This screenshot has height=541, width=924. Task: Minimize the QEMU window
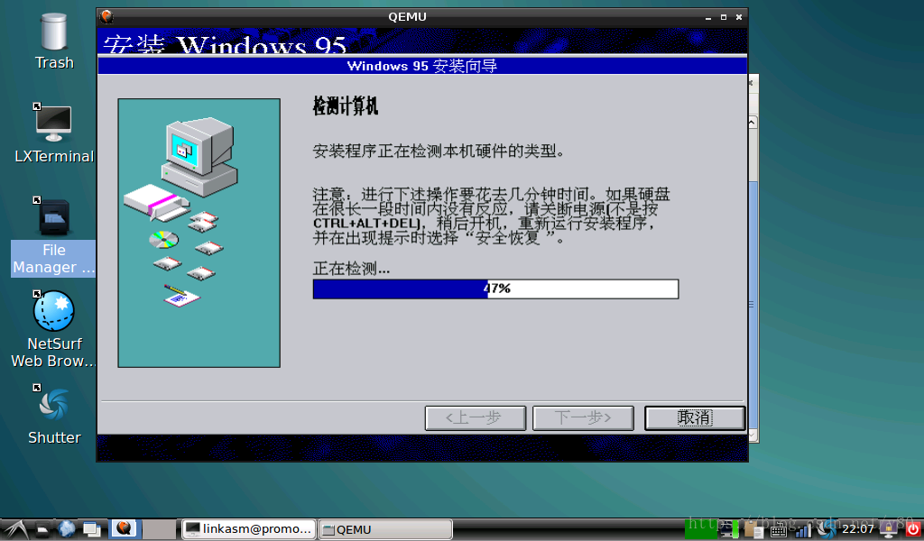(x=708, y=18)
